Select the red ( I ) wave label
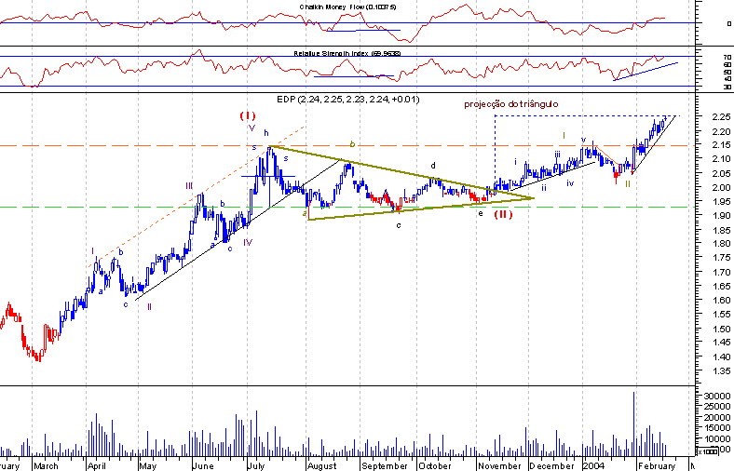This screenshot has height=471, width=734. pos(248,115)
